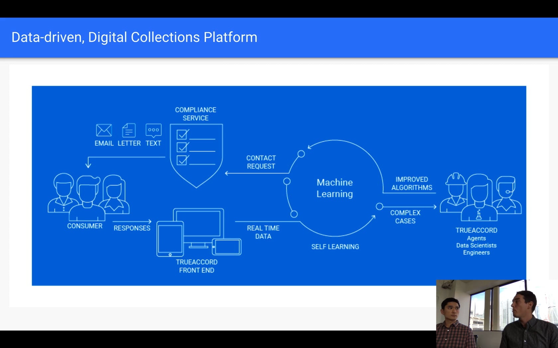Image resolution: width=558 pixels, height=348 pixels.
Task: Click the RESPONSES label
Action: coord(132,228)
